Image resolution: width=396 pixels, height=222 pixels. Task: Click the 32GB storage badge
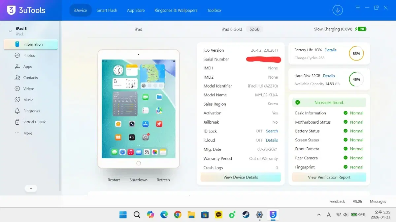pyautogui.click(x=254, y=29)
